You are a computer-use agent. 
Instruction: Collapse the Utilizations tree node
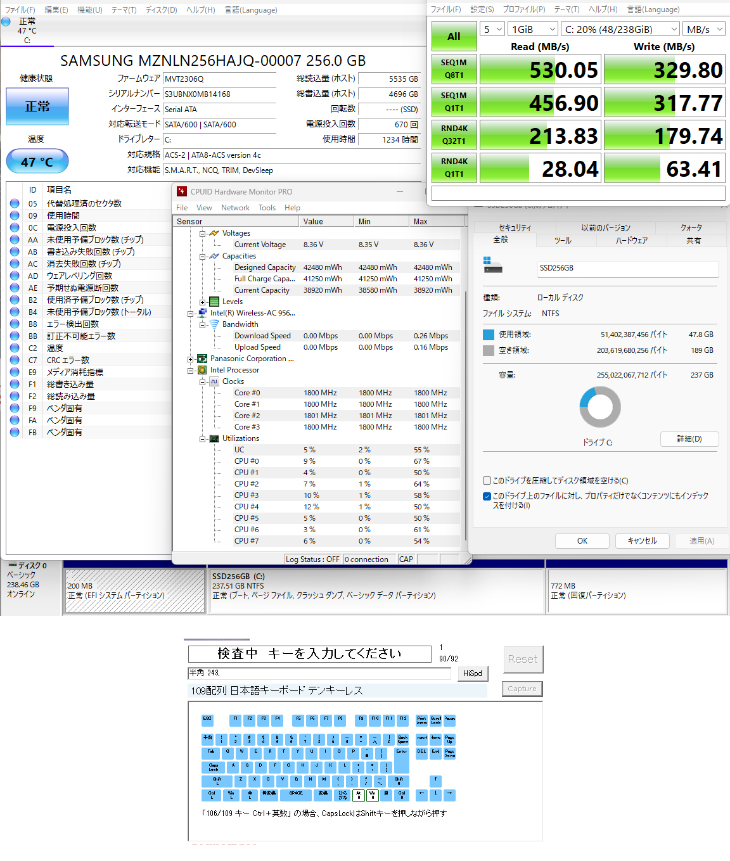click(202, 439)
